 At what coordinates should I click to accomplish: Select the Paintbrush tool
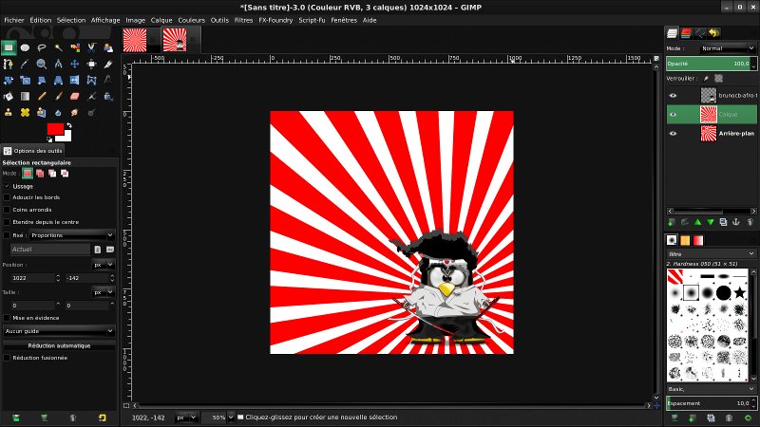click(x=58, y=97)
